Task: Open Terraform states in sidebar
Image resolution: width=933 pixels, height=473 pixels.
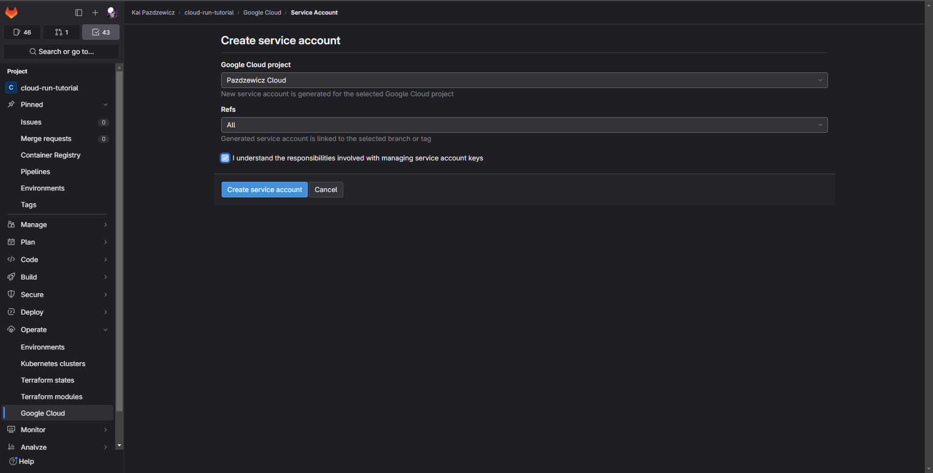Action: [48, 380]
